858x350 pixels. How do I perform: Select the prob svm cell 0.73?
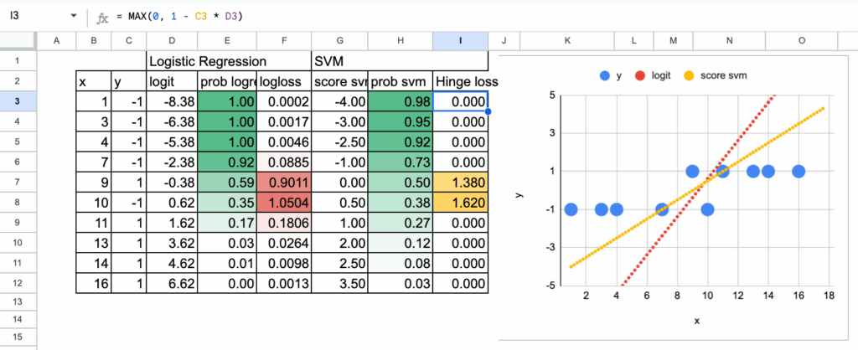tap(401, 162)
